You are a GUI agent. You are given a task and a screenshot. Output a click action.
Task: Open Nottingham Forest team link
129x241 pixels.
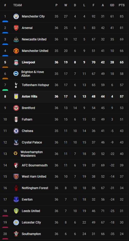pyautogui.click(x=35, y=188)
